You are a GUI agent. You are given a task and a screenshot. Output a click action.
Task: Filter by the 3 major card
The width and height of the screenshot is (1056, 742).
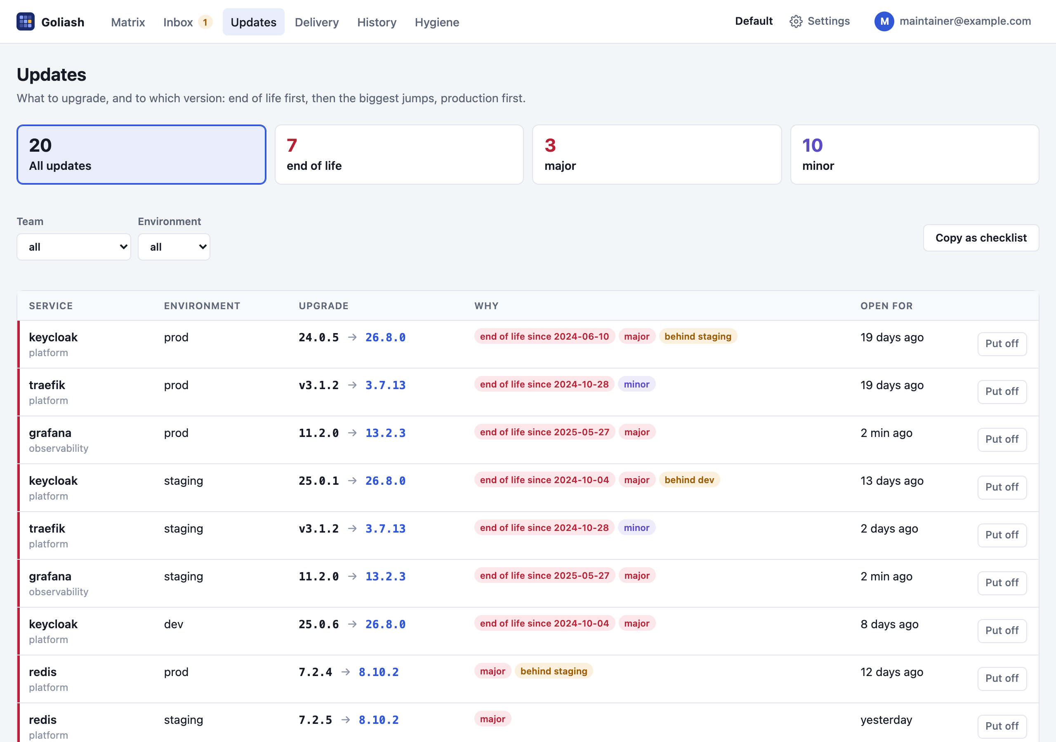tap(657, 155)
